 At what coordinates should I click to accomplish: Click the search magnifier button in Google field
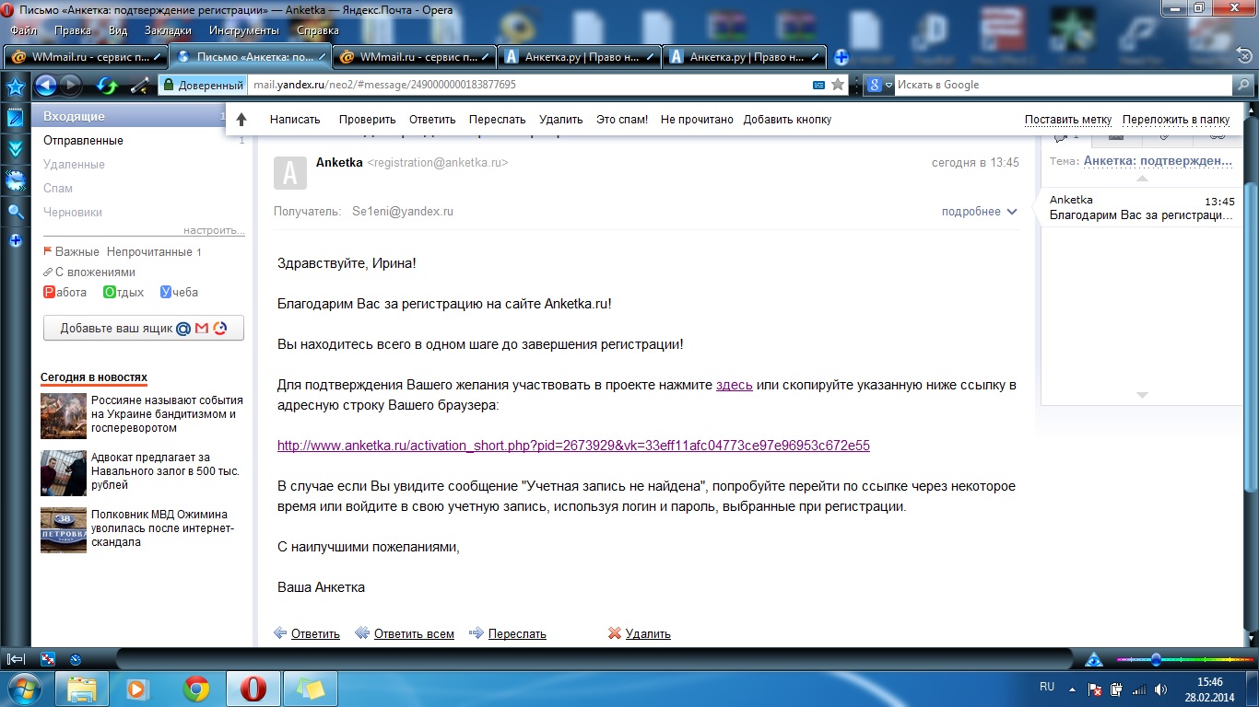(1243, 85)
